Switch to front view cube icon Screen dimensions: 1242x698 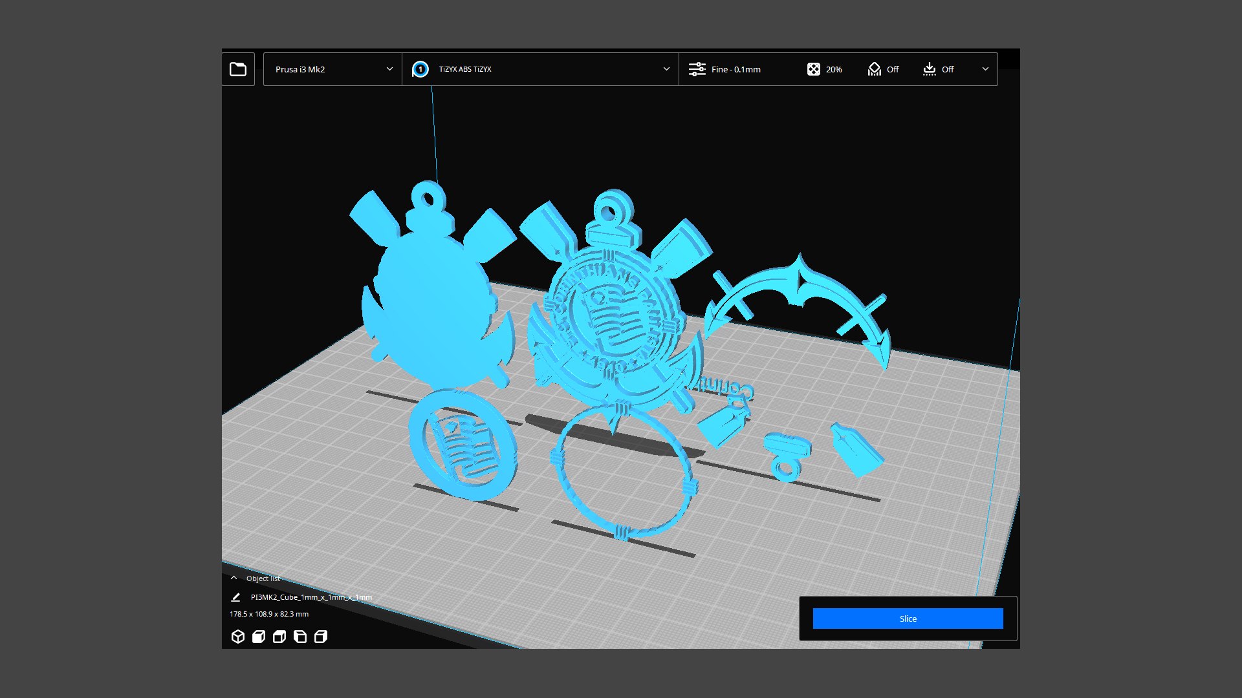click(x=259, y=637)
